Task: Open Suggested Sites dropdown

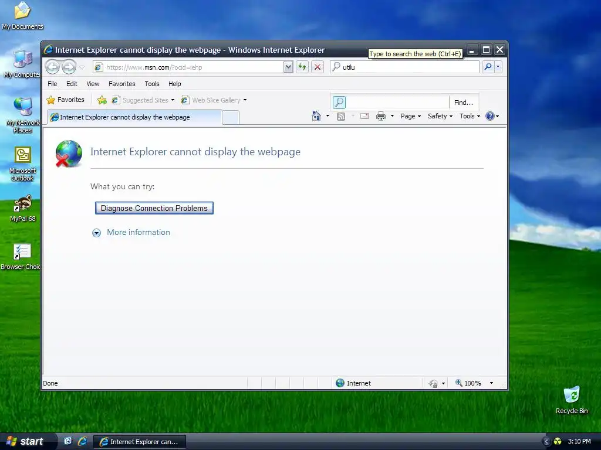Action: [143, 100]
